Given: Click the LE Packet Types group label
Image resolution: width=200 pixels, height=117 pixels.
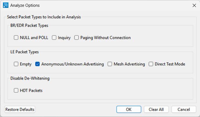Looking at the screenshot, I should 24,52.
